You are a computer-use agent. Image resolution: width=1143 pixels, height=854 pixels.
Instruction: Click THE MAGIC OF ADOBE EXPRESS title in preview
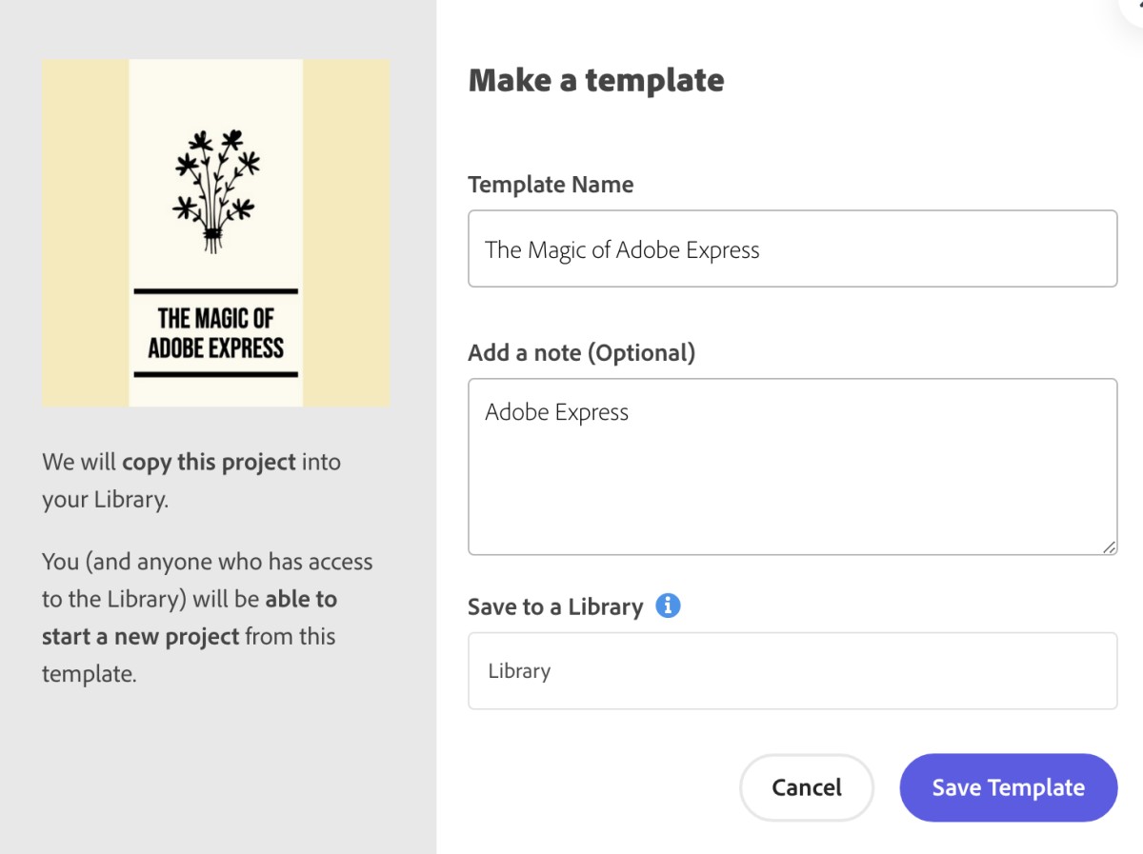216,332
